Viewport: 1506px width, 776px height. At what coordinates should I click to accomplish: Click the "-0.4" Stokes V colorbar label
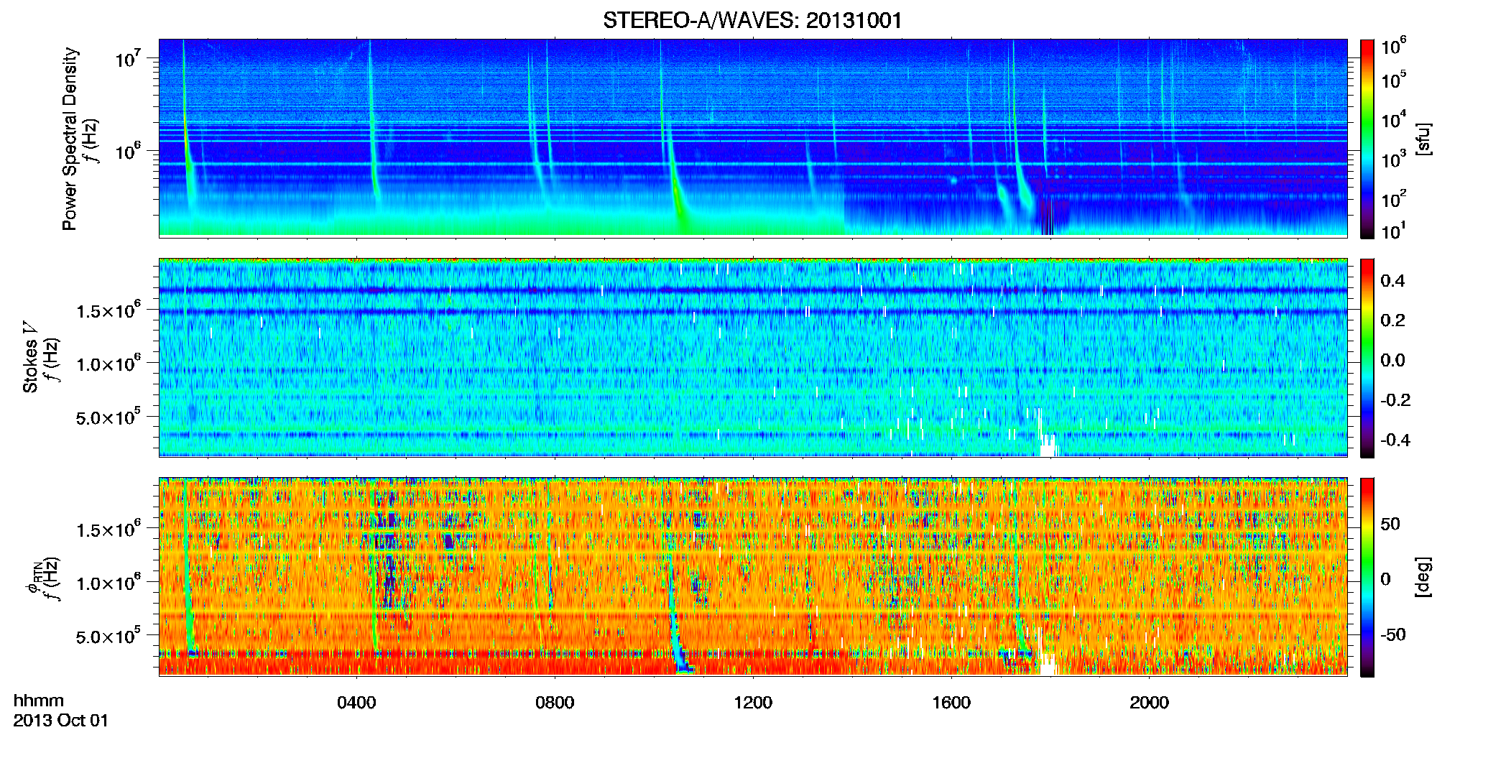click(1395, 440)
